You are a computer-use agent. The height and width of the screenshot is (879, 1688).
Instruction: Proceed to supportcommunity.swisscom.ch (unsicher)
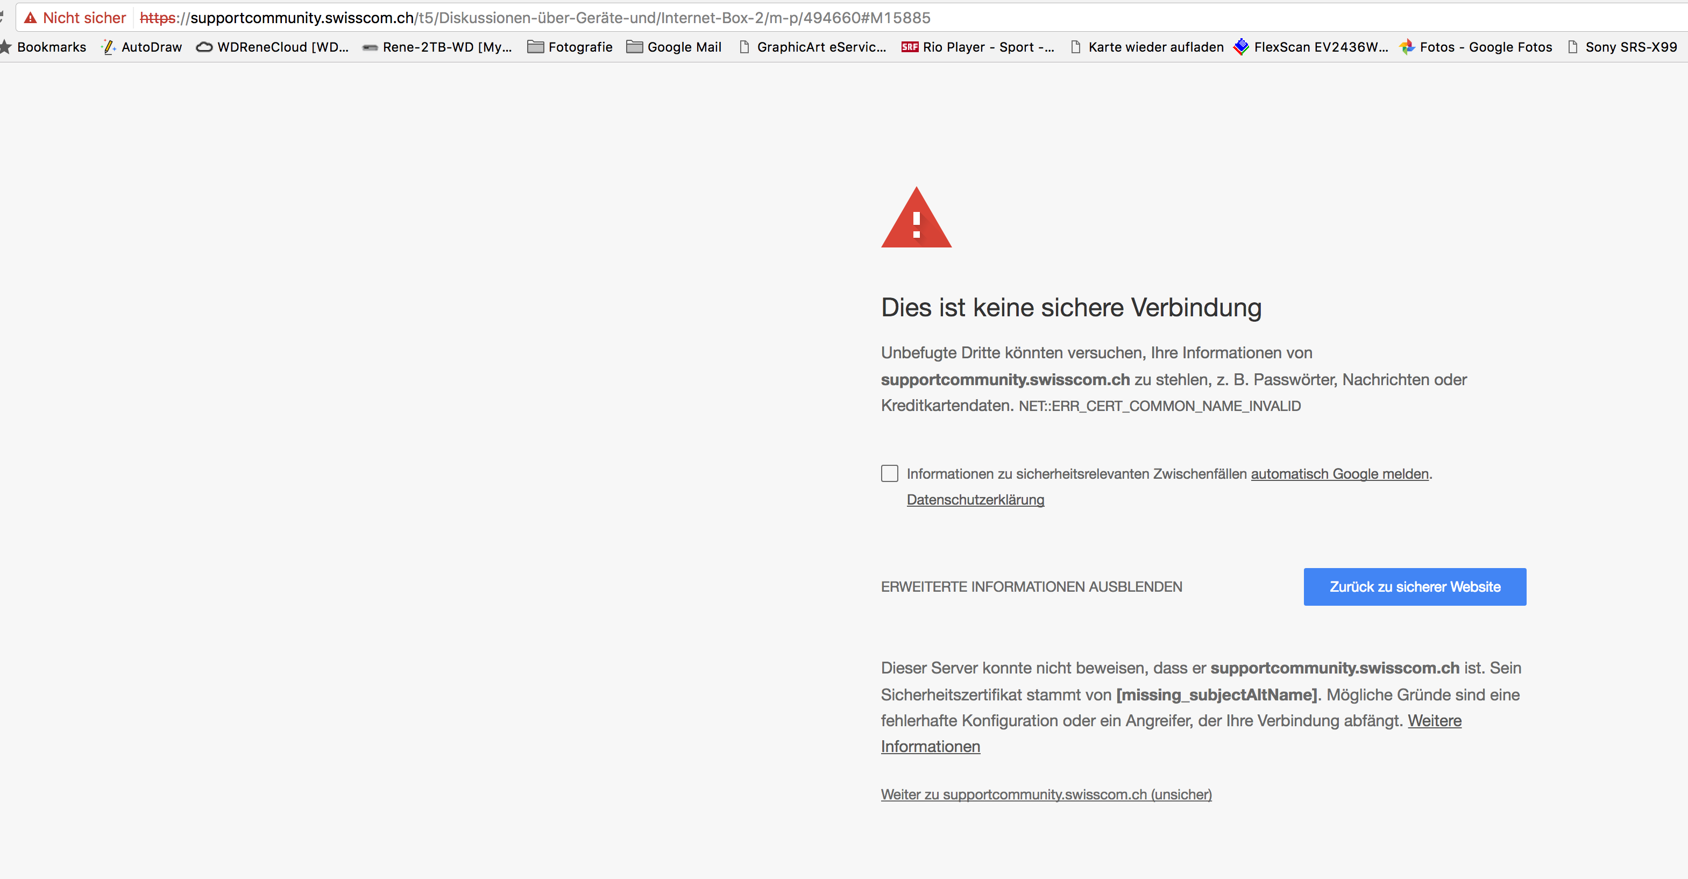coord(1046,794)
